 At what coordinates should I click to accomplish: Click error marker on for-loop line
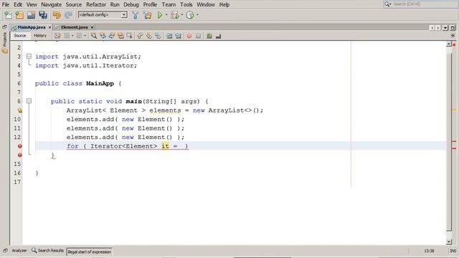point(19,146)
